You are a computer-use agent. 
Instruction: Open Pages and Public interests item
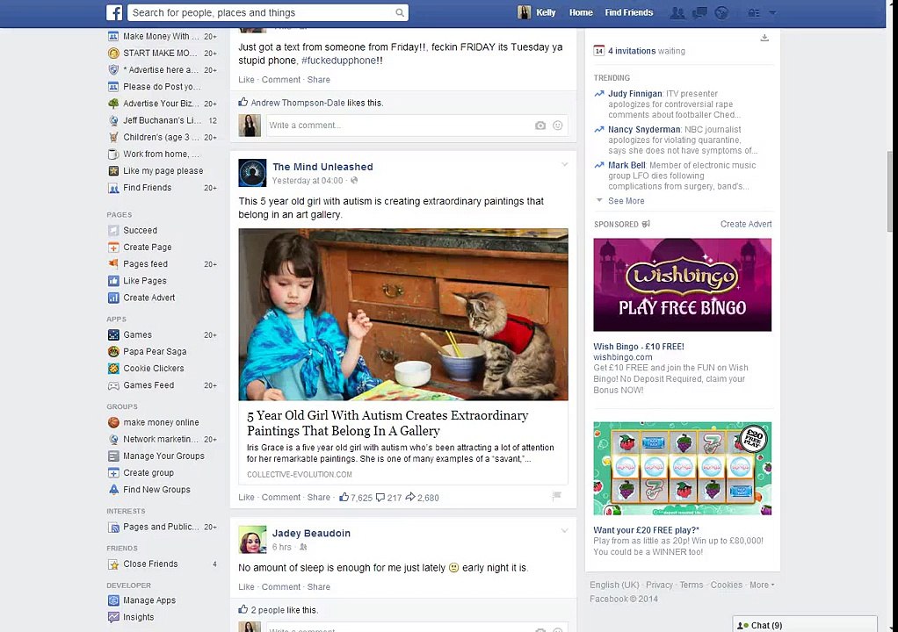pyautogui.click(x=161, y=527)
